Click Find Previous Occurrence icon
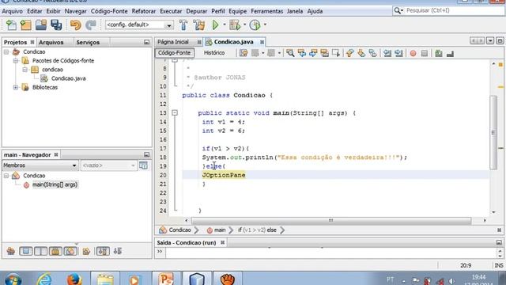 [302, 53]
